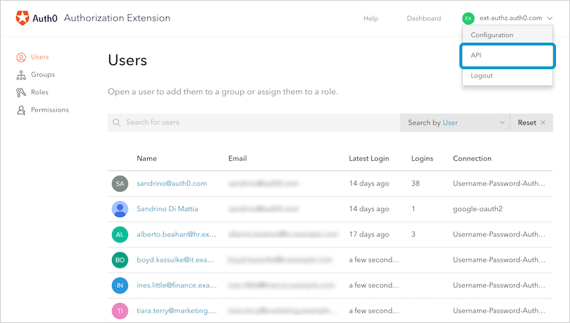Open Groups section in sidebar
The image size is (570, 323).
coord(43,74)
